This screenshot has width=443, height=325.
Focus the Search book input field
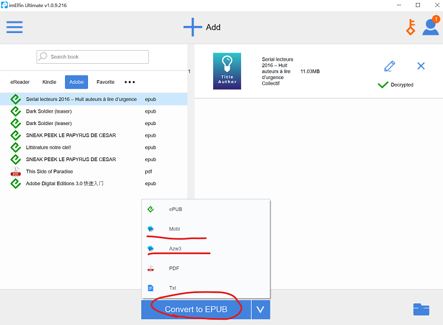(93, 57)
